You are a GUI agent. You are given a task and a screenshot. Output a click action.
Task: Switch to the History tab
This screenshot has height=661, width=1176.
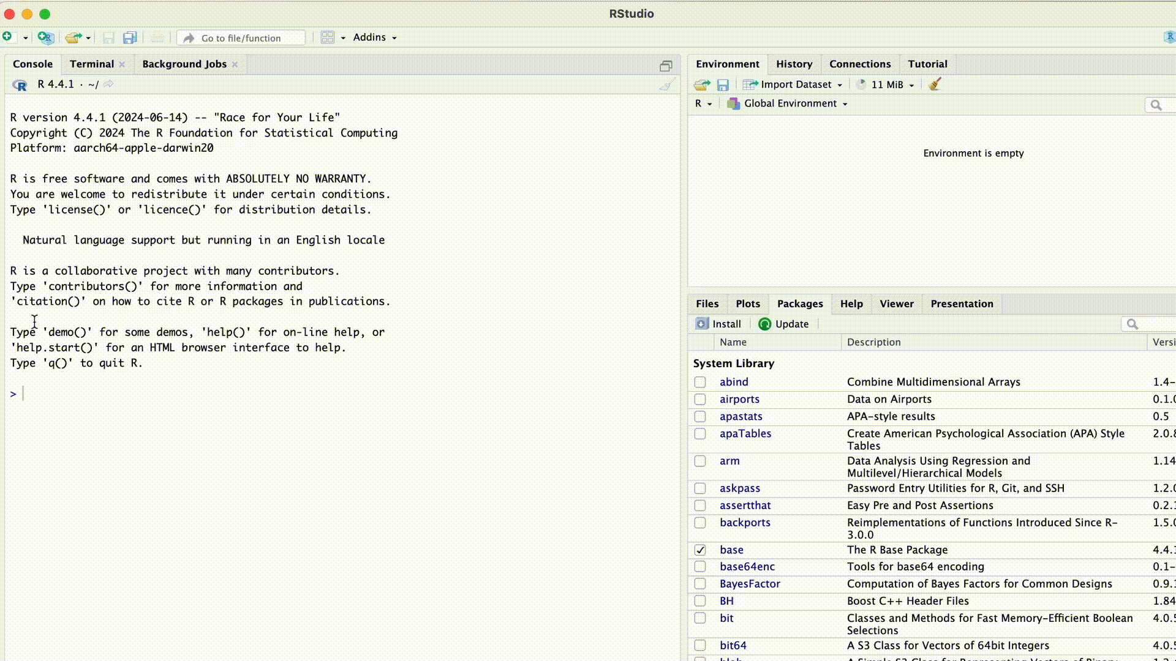794,64
